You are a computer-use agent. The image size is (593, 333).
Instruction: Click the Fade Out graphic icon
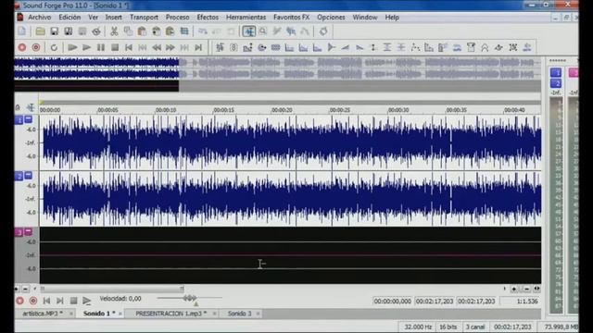[360, 47]
